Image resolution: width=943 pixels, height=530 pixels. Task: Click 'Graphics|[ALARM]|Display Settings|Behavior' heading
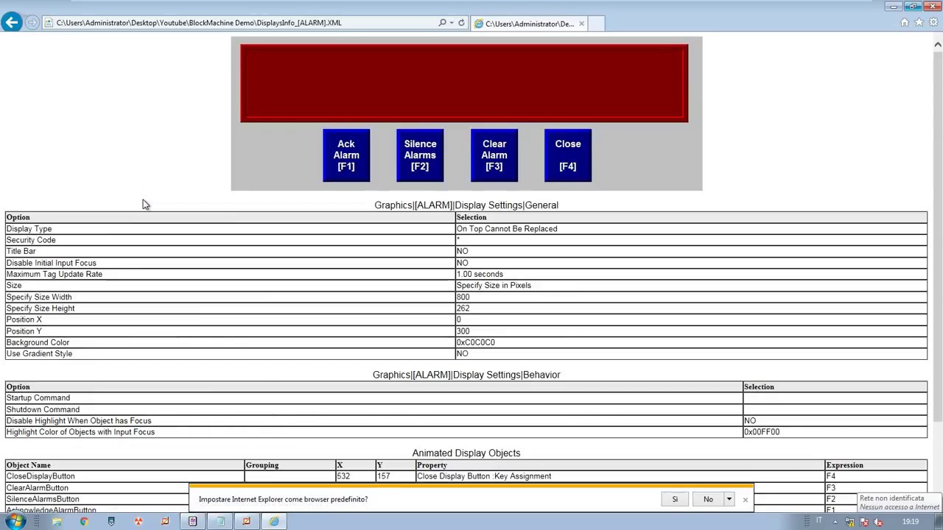pyautogui.click(x=466, y=375)
